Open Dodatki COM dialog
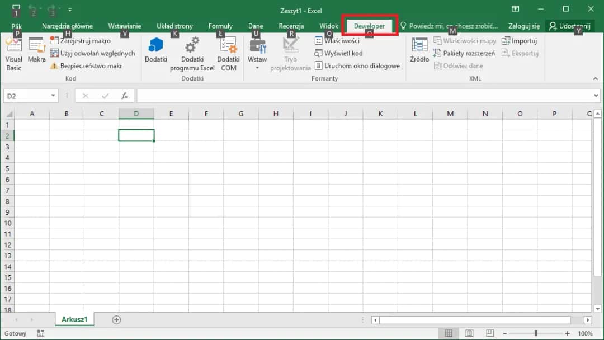 click(x=228, y=53)
